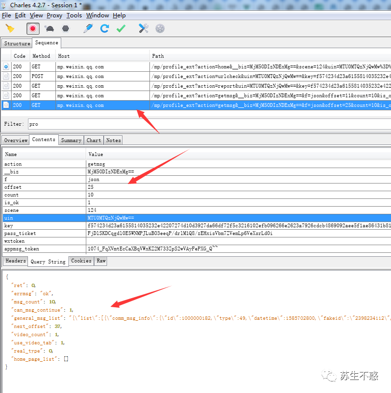Toggle breakpoints with the hexagon icon
The image size is (391, 393).
click(66, 28)
